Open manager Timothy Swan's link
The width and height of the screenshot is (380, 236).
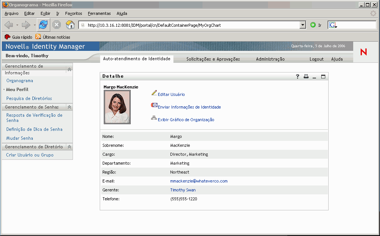pos(183,190)
